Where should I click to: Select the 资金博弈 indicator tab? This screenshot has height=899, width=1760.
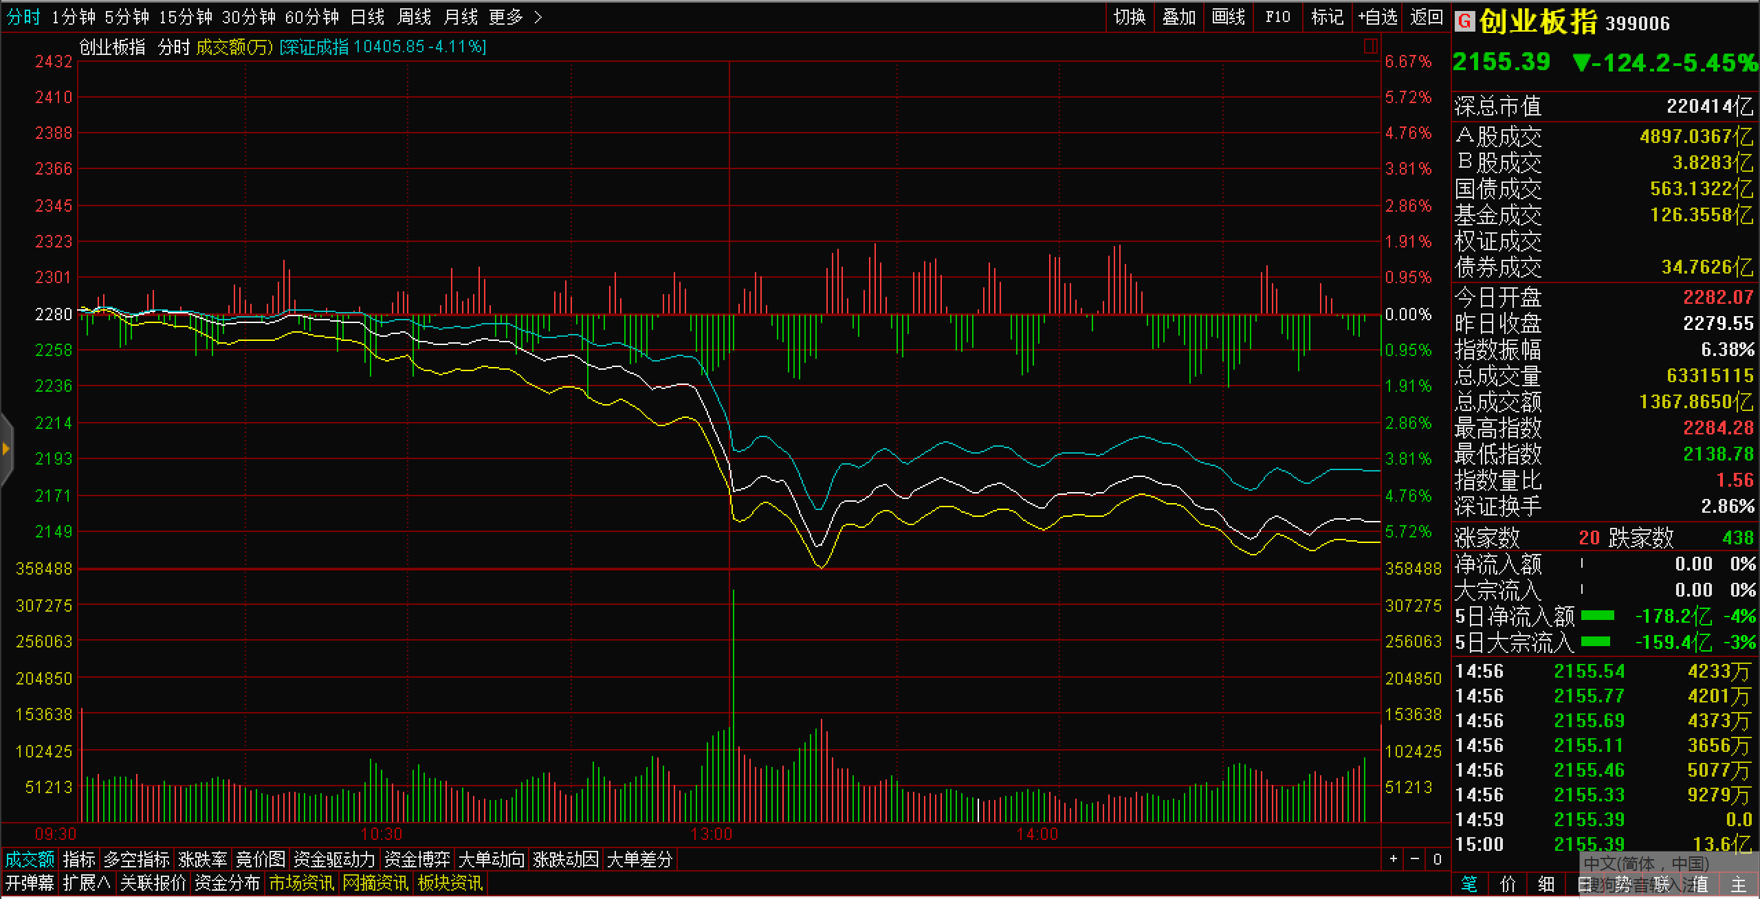pos(417,859)
